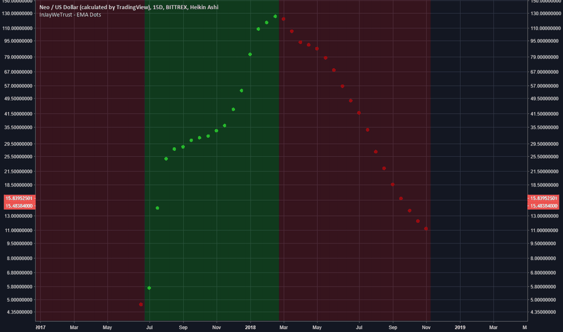
Task: Click the Neo / US Dollar chart title
Action: 129,7
